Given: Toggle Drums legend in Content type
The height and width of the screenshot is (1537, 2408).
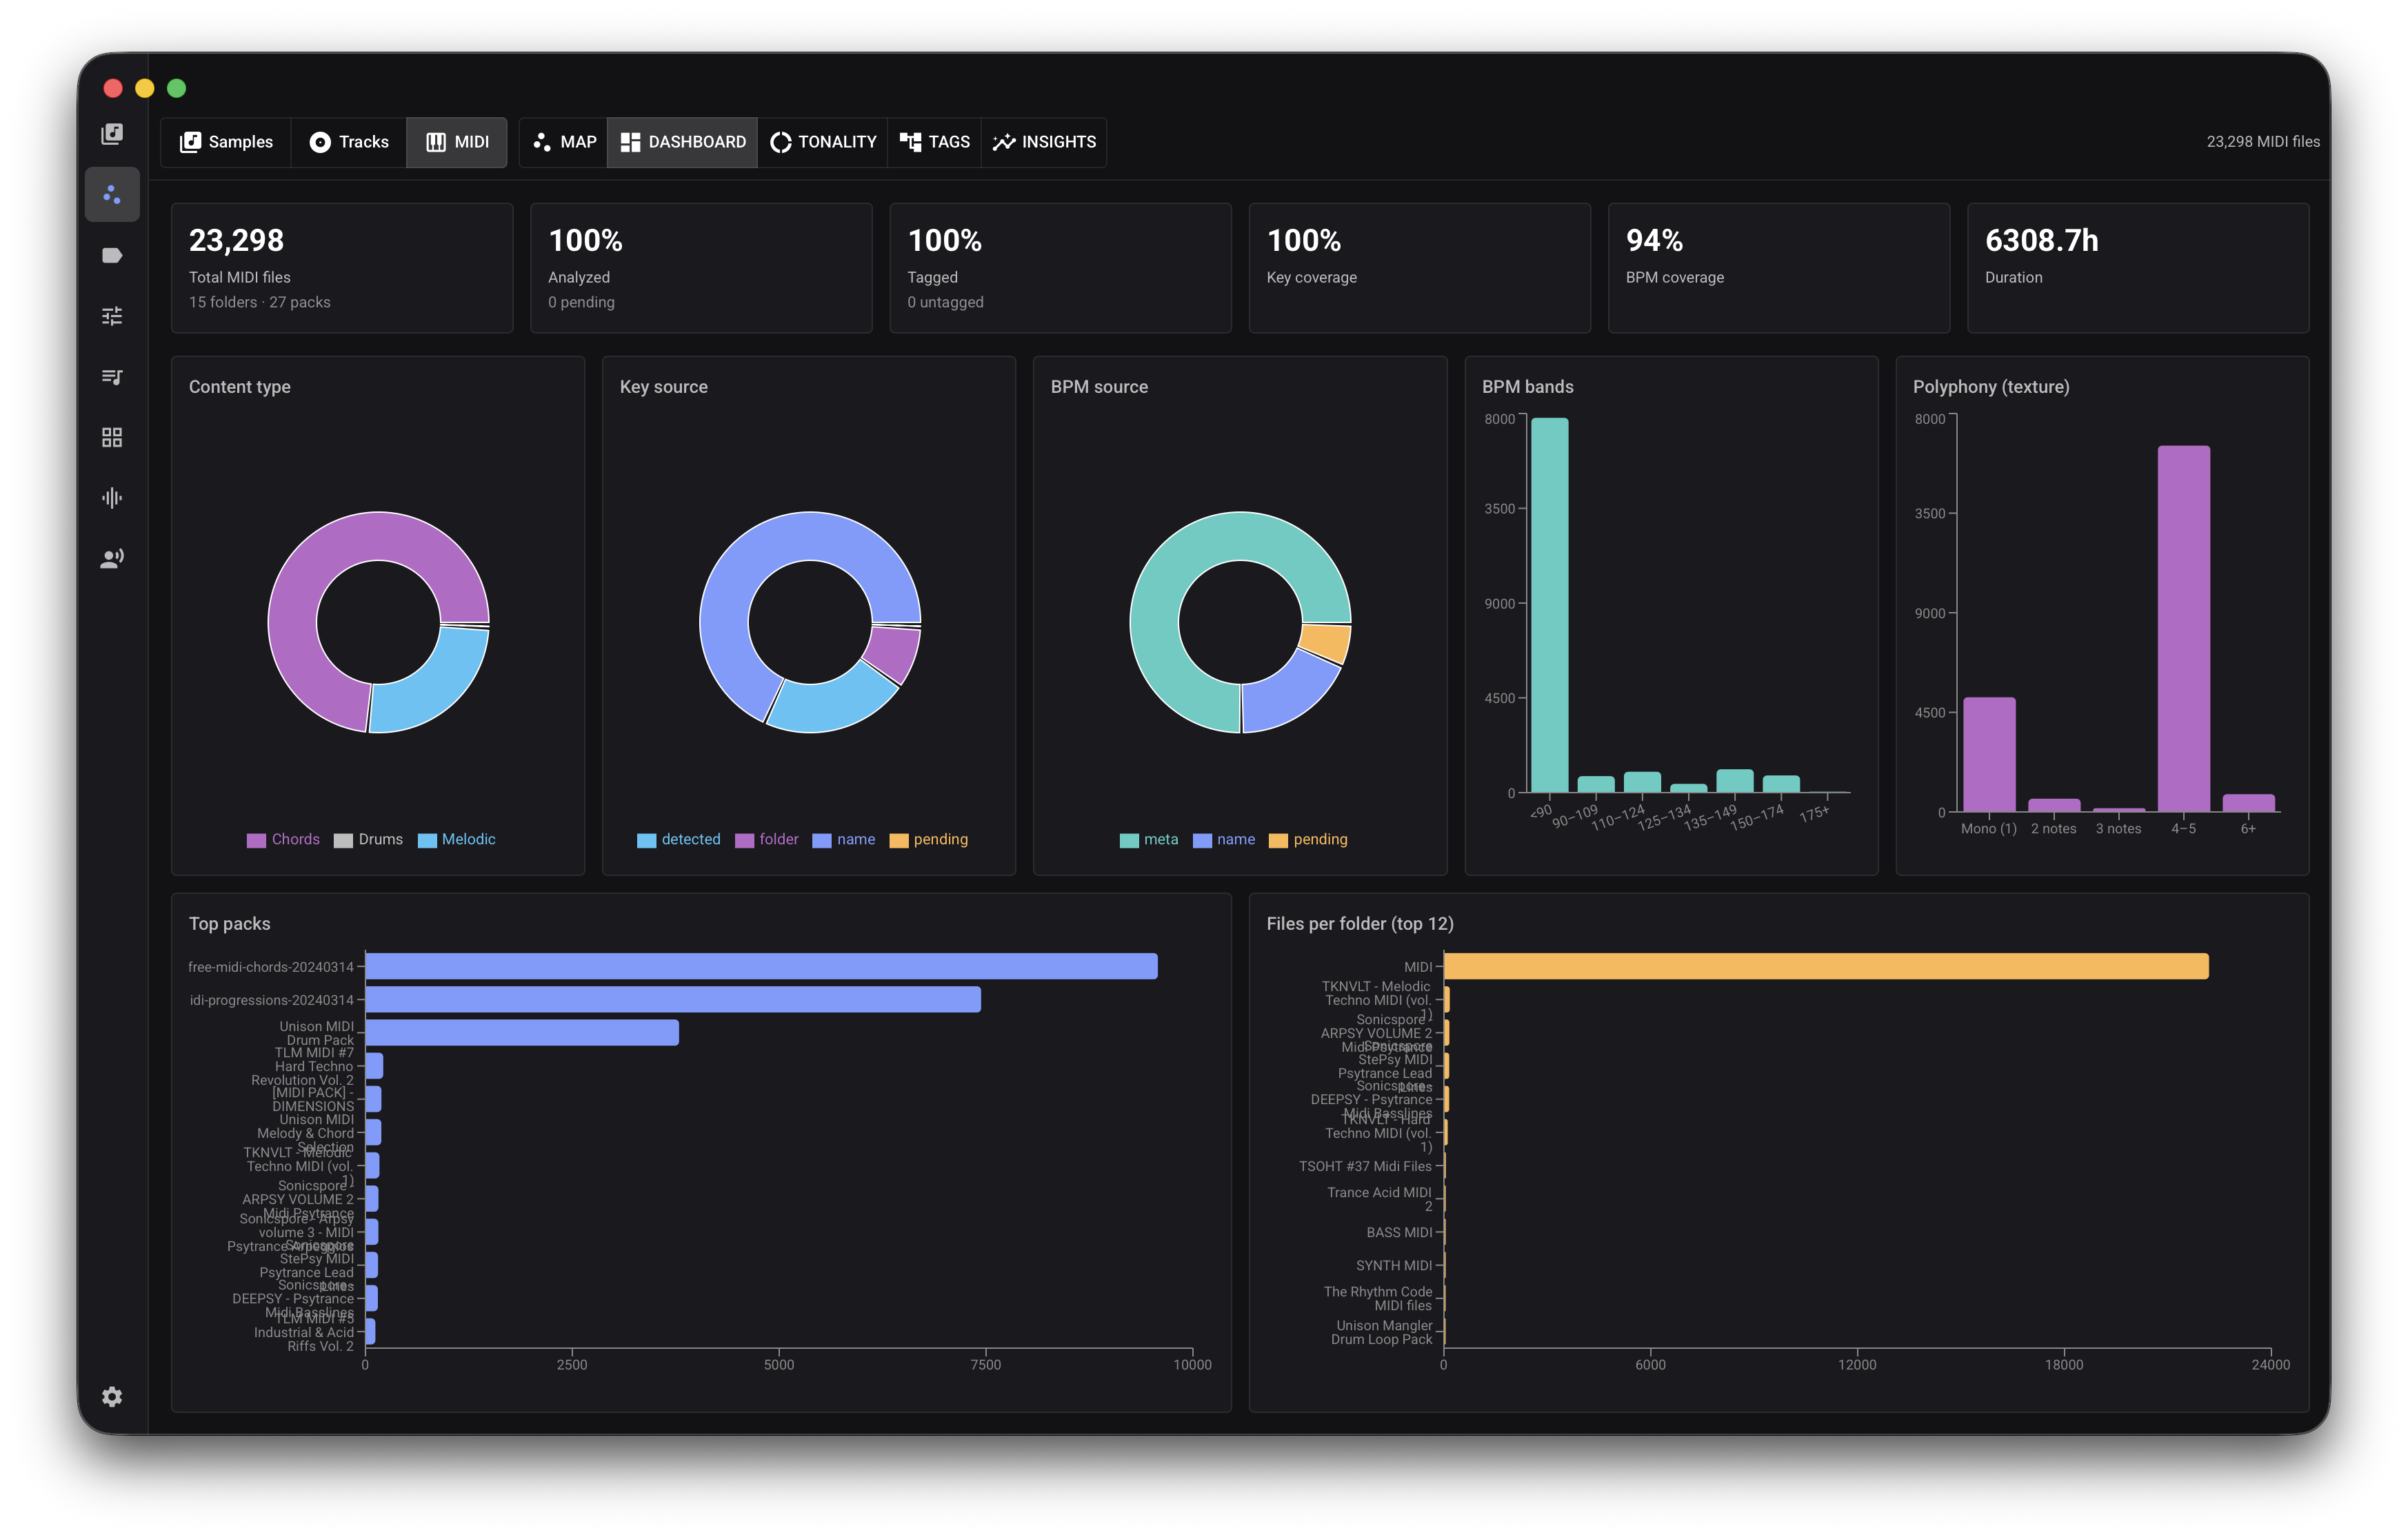Looking at the screenshot, I should coord(368,839).
